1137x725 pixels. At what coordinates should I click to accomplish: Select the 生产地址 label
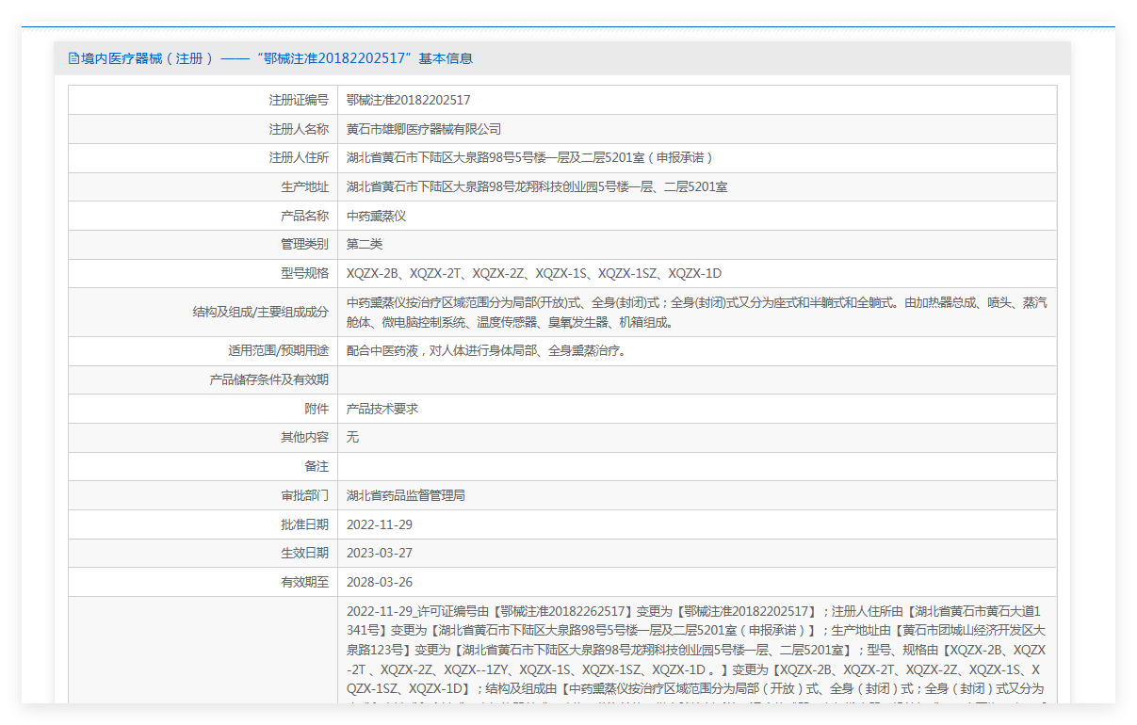coord(304,186)
